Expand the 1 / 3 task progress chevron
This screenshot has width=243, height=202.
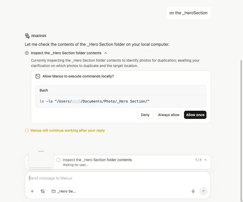click(205, 160)
